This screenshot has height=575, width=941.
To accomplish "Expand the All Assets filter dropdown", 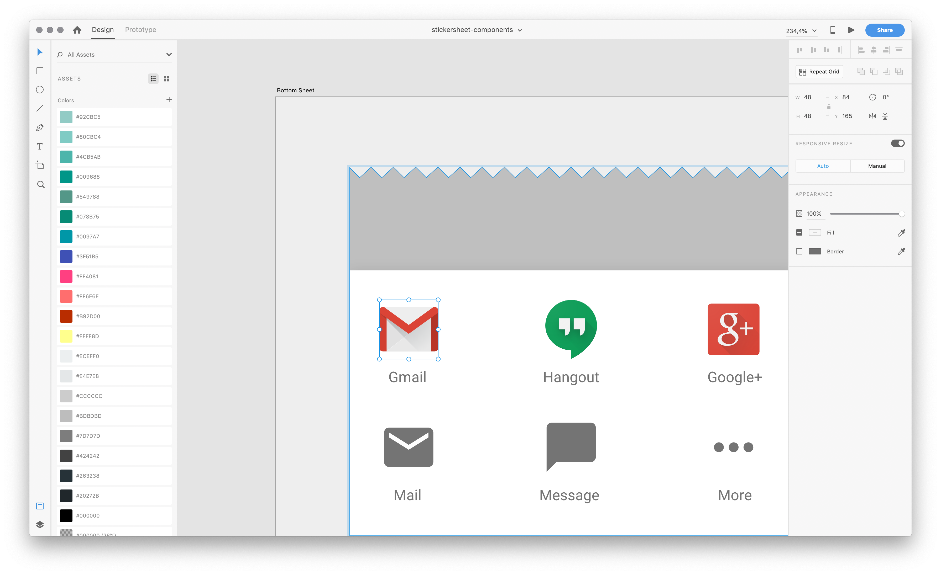I will tap(169, 55).
